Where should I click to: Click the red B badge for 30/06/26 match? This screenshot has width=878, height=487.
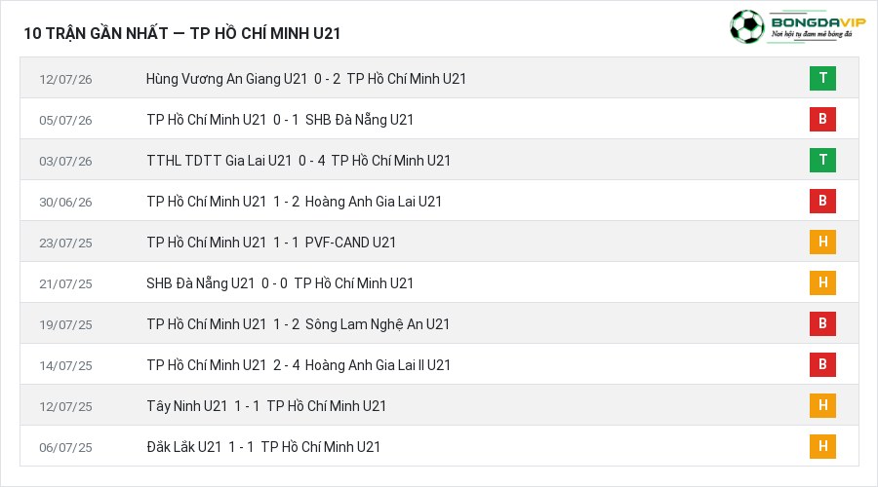coord(822,201)
